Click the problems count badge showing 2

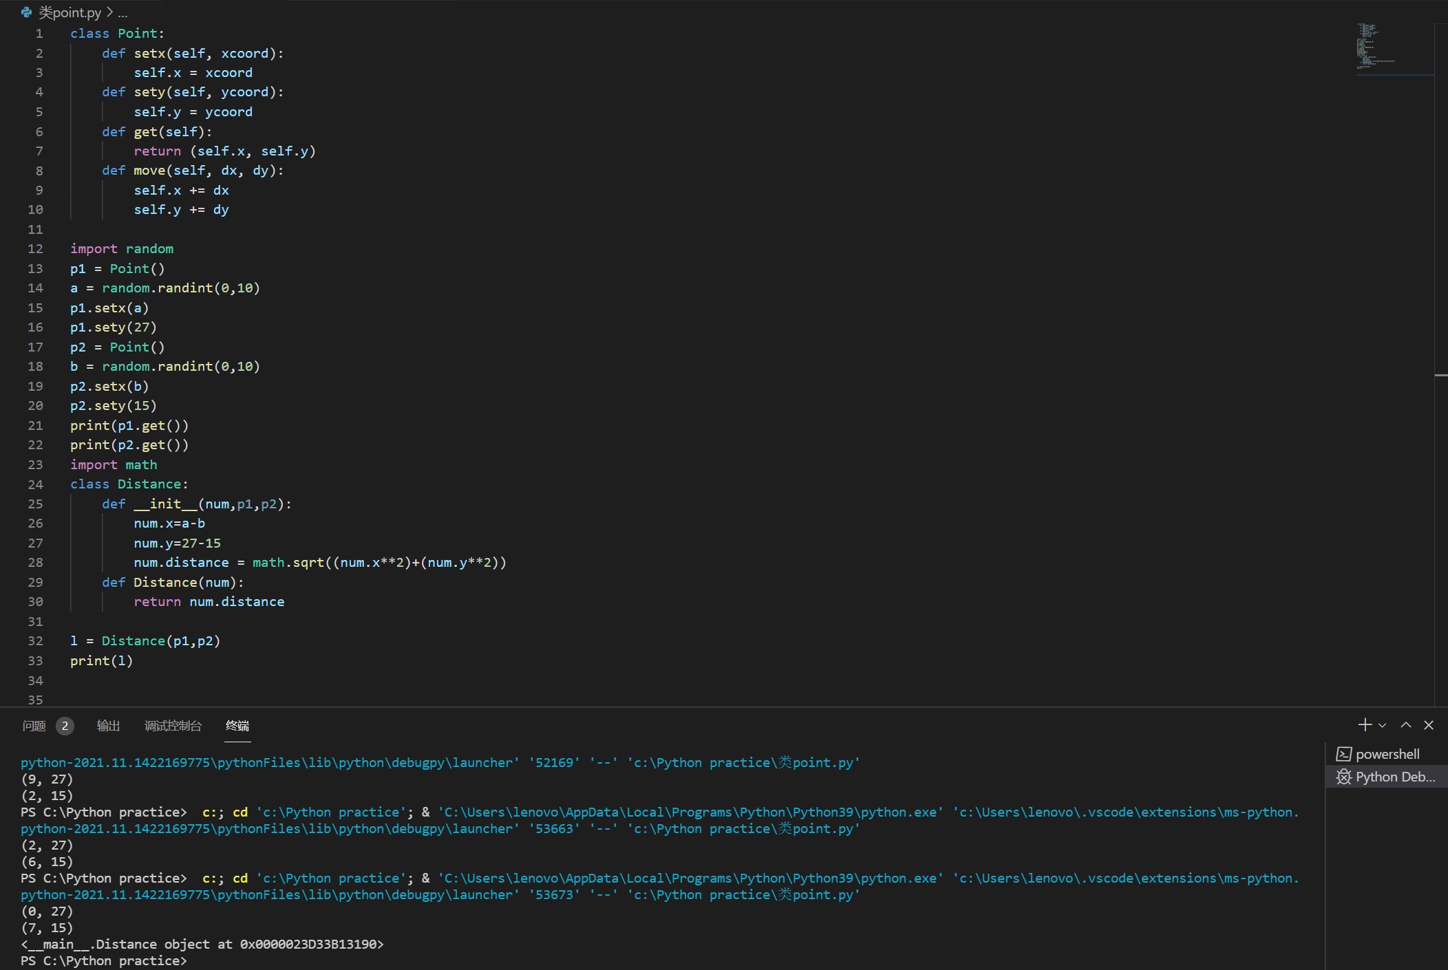[65, 726]
